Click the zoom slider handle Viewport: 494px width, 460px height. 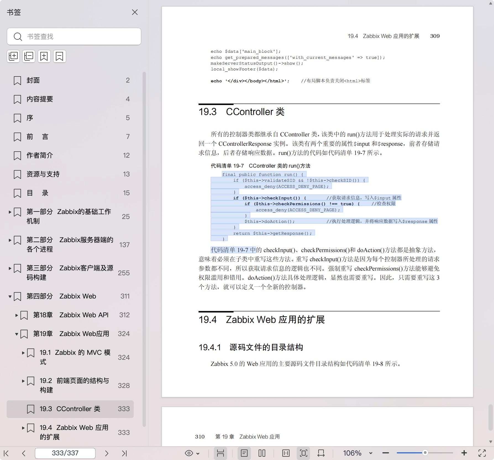pyautogui.click(x=425, y=453)
